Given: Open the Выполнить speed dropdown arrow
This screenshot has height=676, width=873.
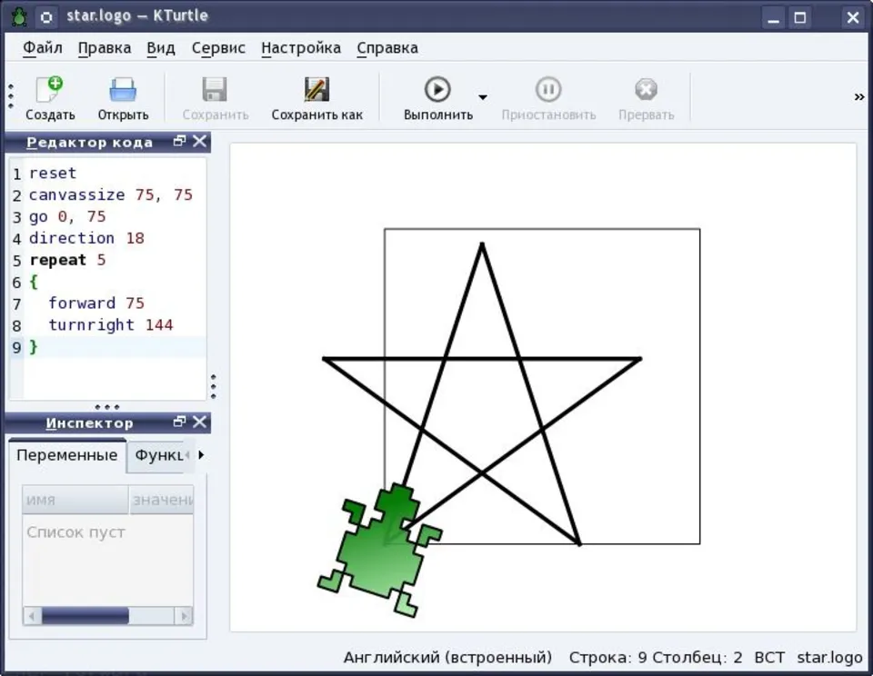Looking at the screenshot, I should coord(483,97).
